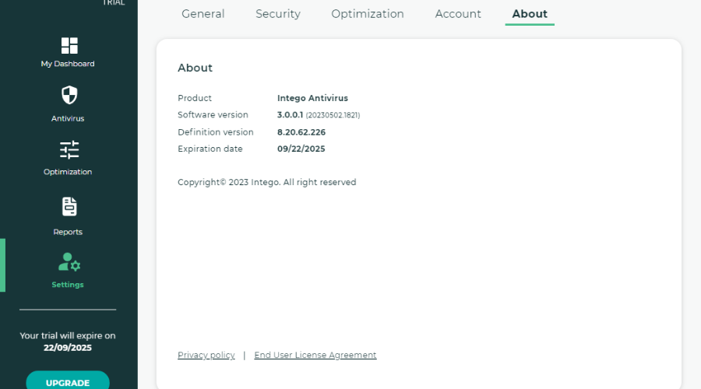This screenshot has height=389, width=701.
Task: Open the End User License Agreement link
Action: (315, 355)
